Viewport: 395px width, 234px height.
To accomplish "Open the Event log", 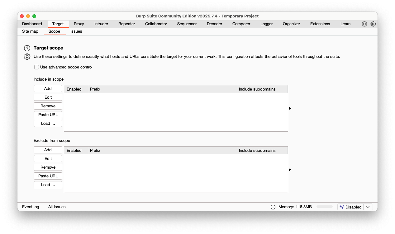I will (x=31, y=207).
